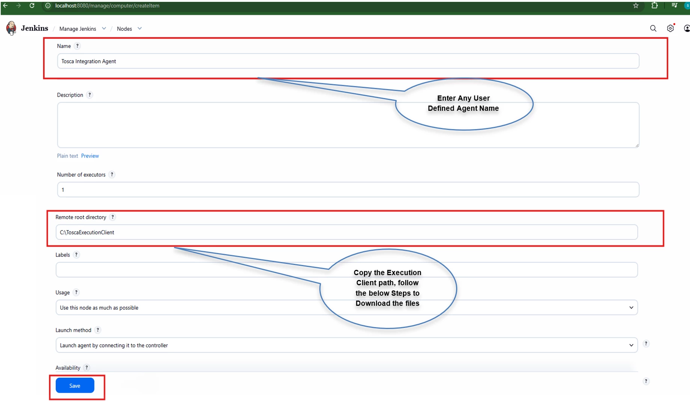Screen dimensions: 690x408
Task: Open the browser extensions puzzle icon
Action: 654,6
